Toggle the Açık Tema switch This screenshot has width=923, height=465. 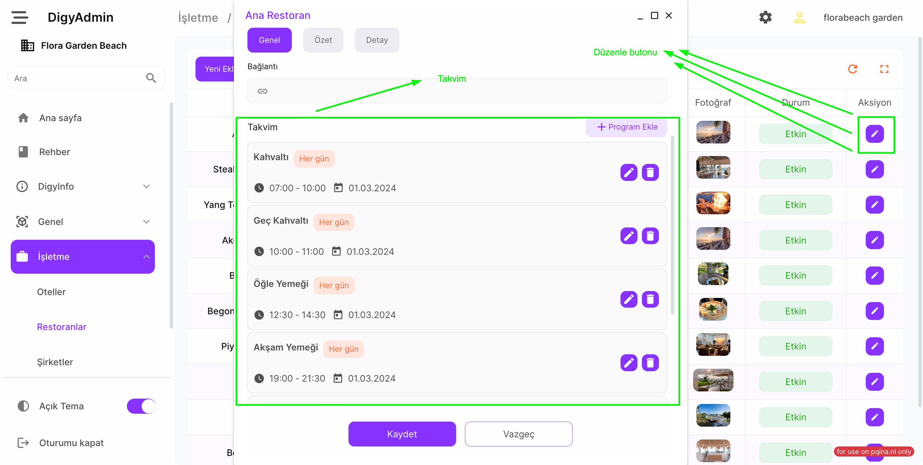[x=141, y=406]
